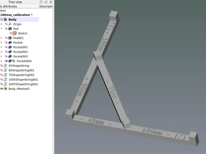Select the 45ShapeString label

(x=19, y=65)
